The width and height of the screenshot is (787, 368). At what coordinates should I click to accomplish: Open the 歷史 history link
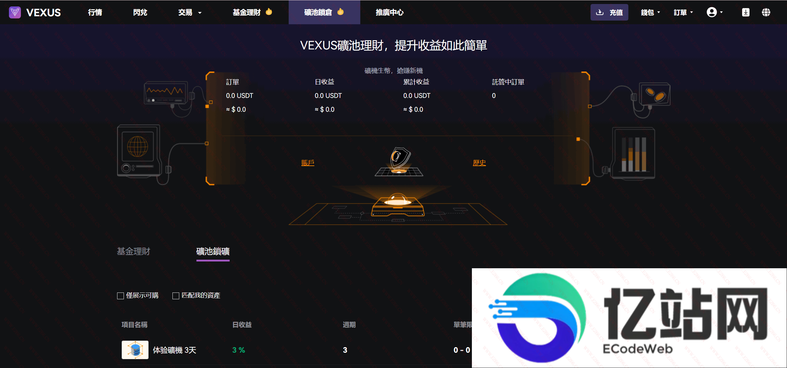[x=479, y=163]
